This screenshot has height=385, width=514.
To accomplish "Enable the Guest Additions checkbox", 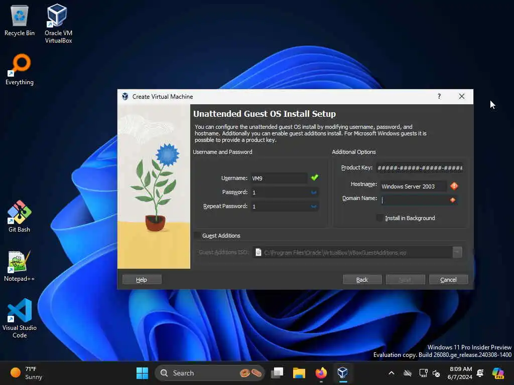I will pos(197,236).
